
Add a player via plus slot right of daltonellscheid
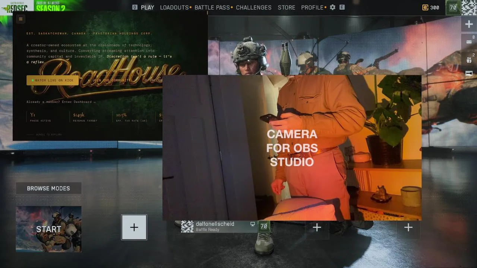tap(317, 227)
